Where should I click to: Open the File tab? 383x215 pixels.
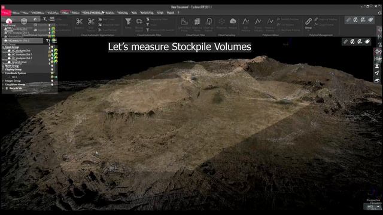6,13
